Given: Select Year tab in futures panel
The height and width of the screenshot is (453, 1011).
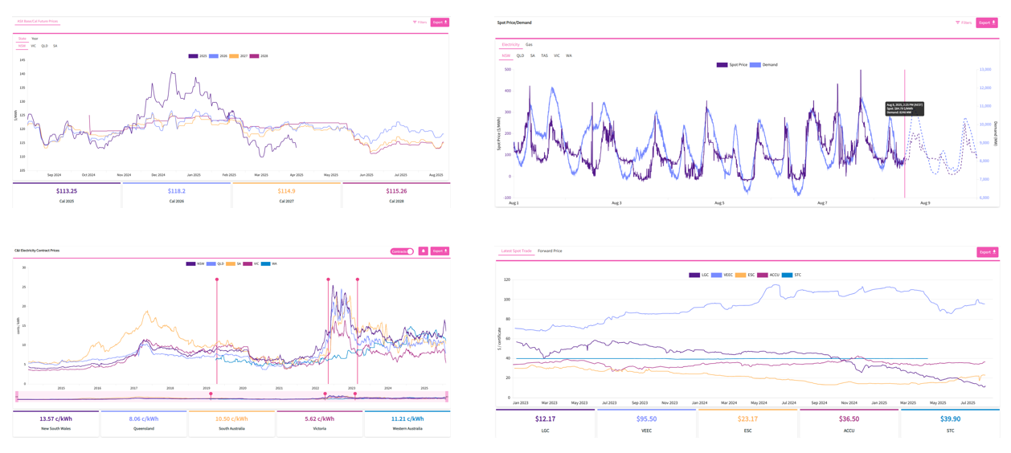Looking at the screenshot, I should point(35,39).
